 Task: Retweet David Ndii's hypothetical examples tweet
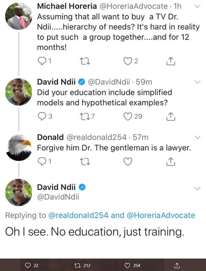(86, 117)
